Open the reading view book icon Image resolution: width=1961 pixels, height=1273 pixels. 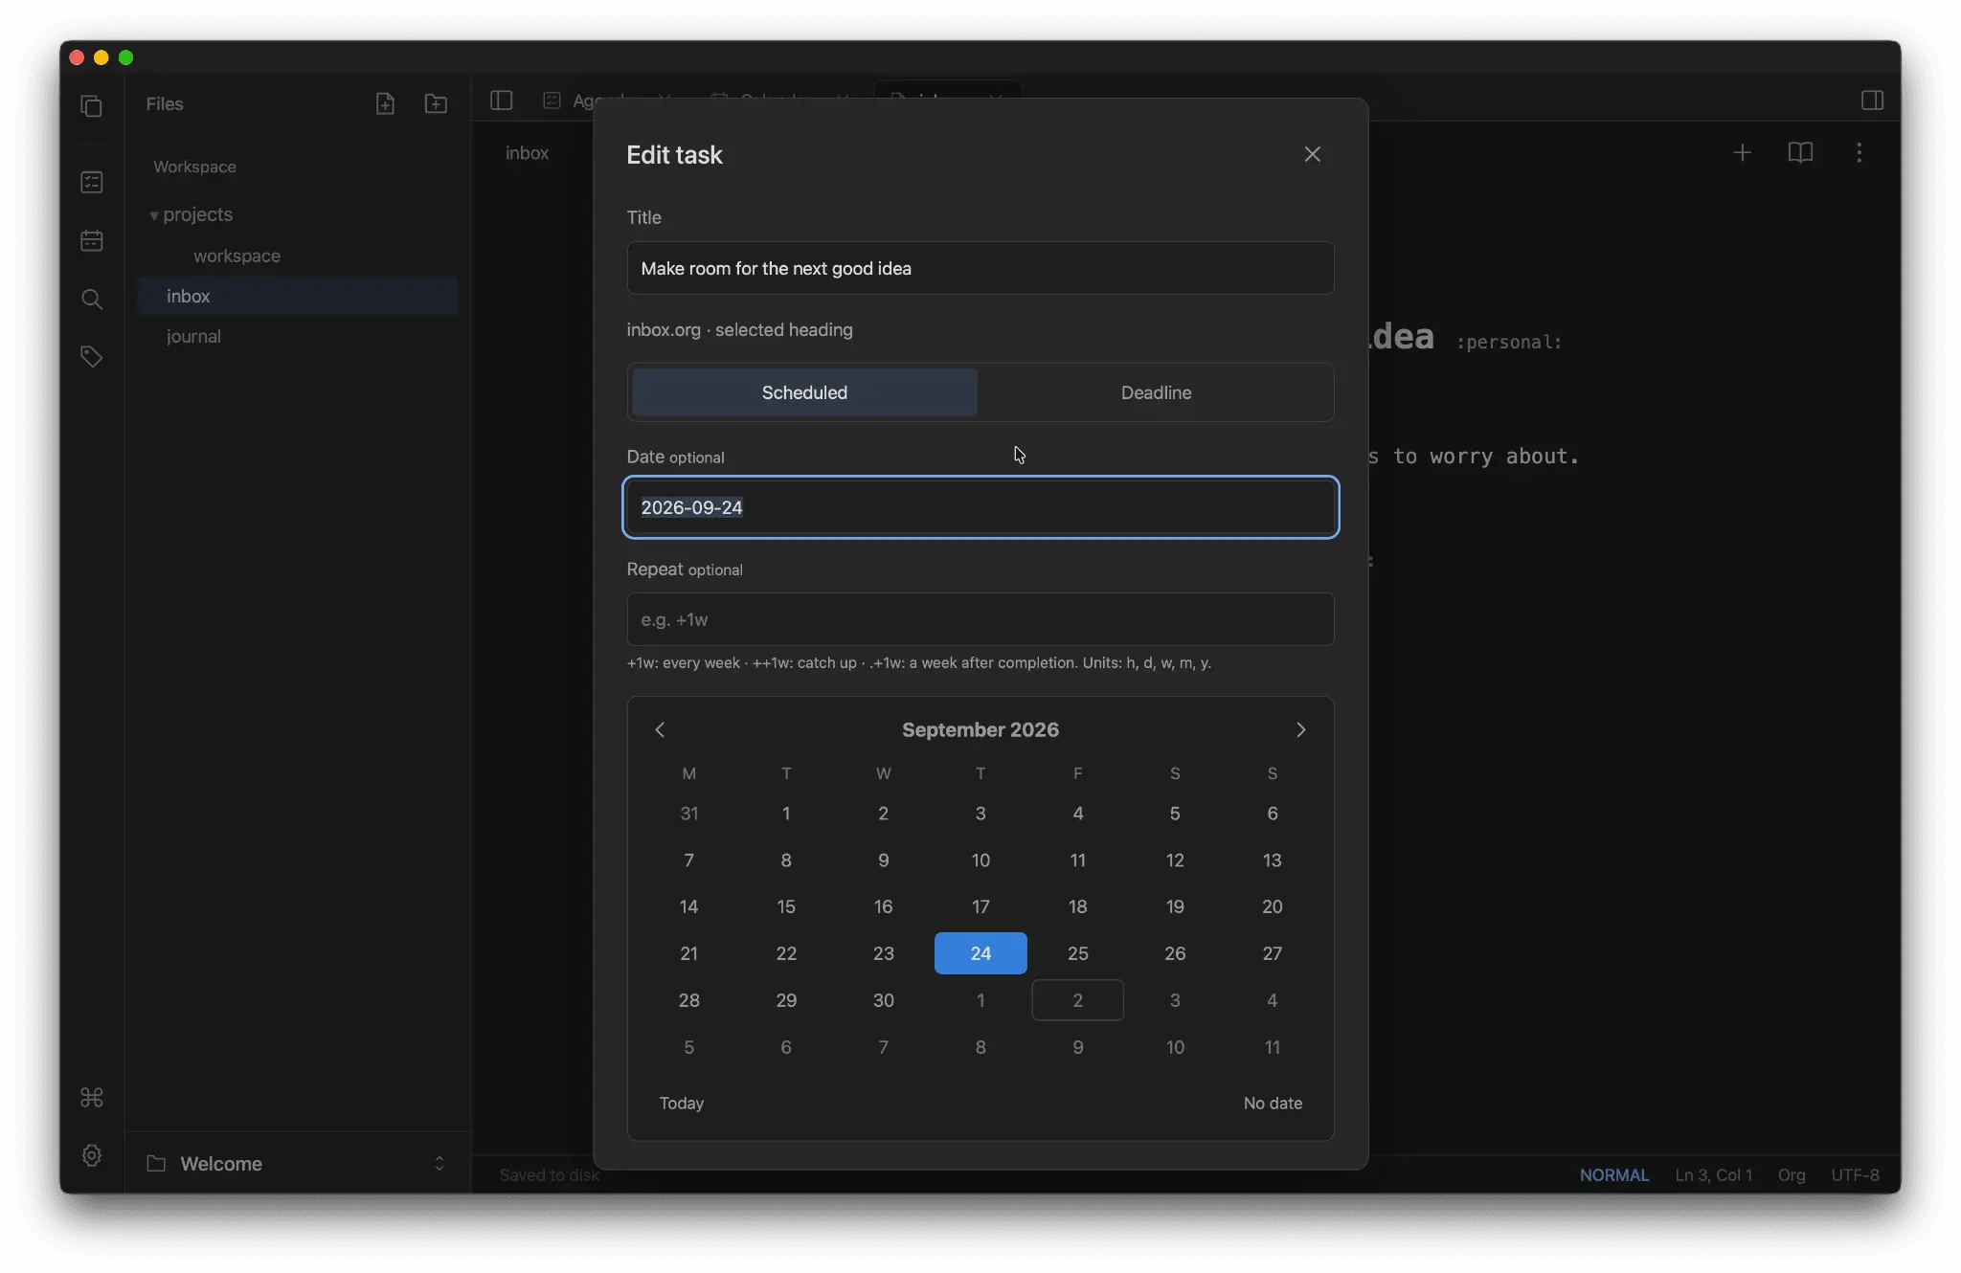click(1800, 152)
